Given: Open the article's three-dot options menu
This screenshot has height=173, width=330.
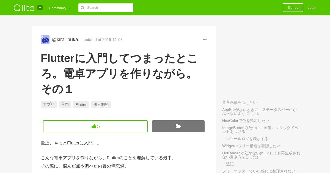Looking at the screenshot, I should 205,40.
